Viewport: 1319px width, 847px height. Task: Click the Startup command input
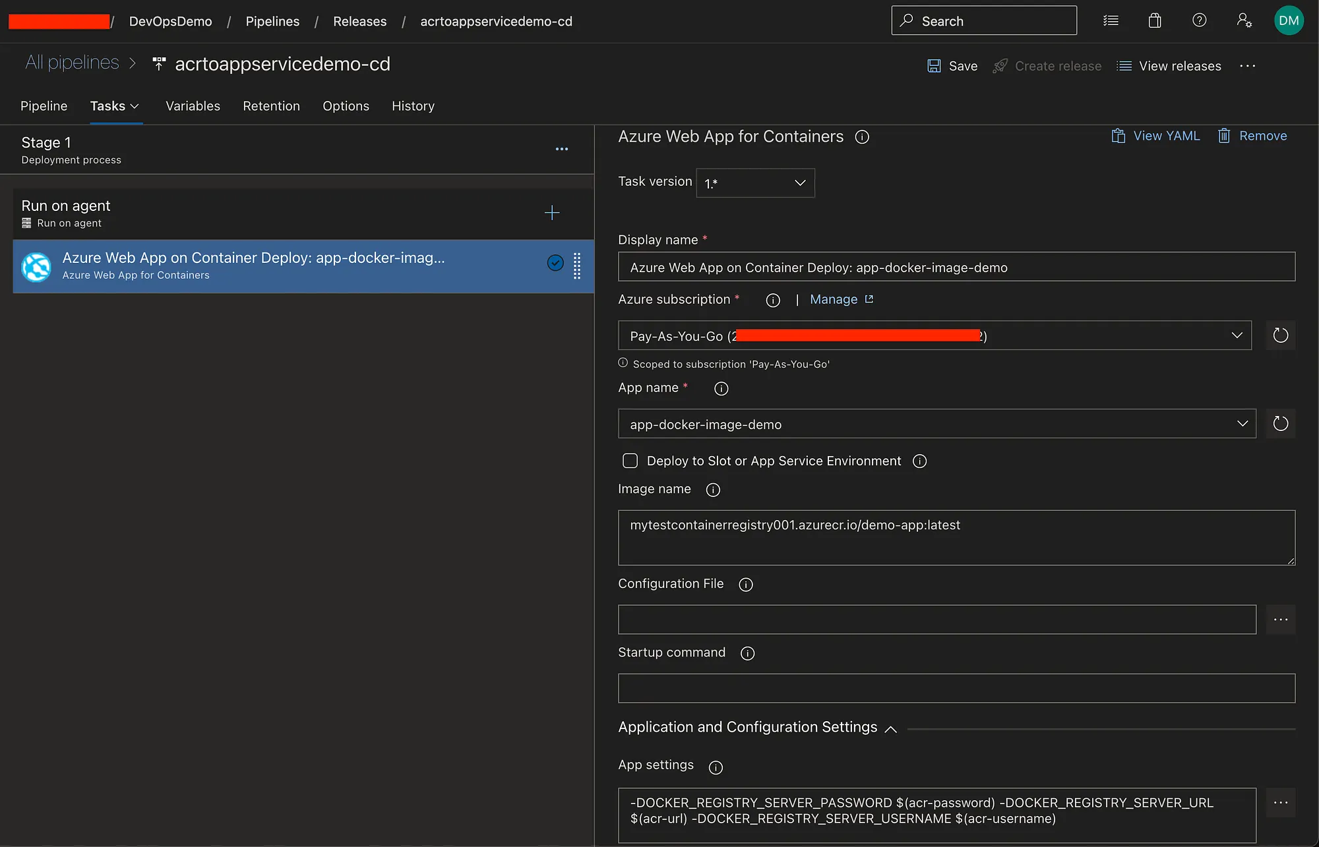pyautogui.click(x=956, y=688)
